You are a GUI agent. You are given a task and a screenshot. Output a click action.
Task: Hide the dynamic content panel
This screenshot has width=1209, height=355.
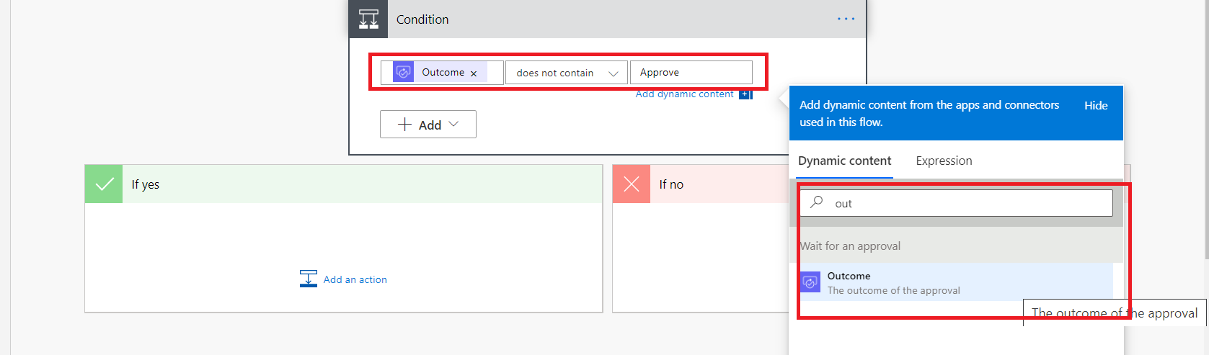[x=1096, y=106]
